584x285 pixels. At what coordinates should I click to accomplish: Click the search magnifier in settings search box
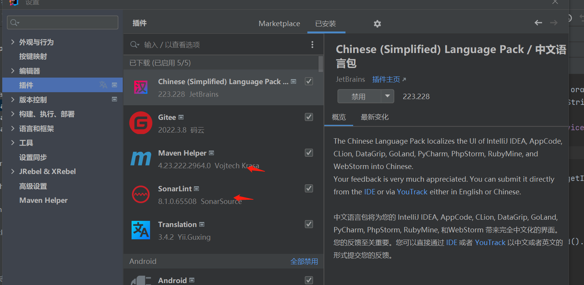click(15, 23)
